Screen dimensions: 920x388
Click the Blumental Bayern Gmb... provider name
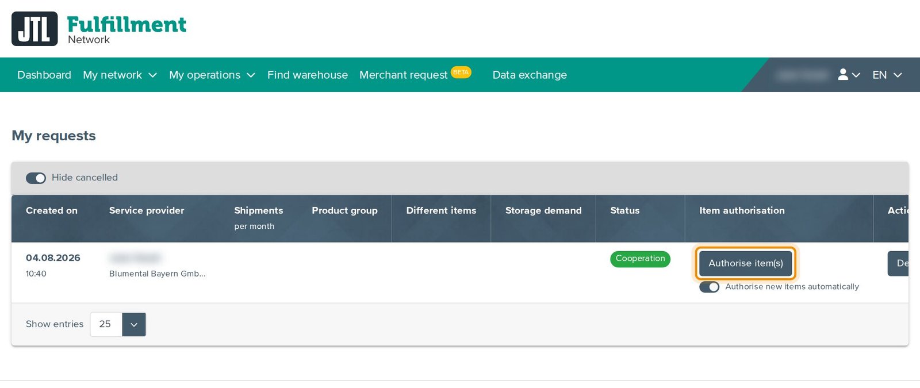tap(158, 274)
